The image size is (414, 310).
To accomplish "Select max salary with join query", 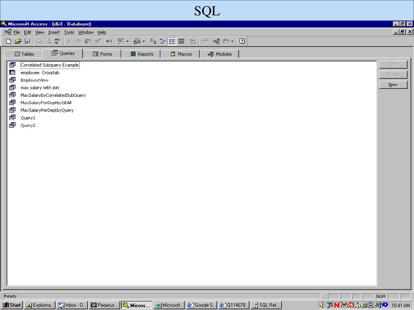I will (40, 88).
